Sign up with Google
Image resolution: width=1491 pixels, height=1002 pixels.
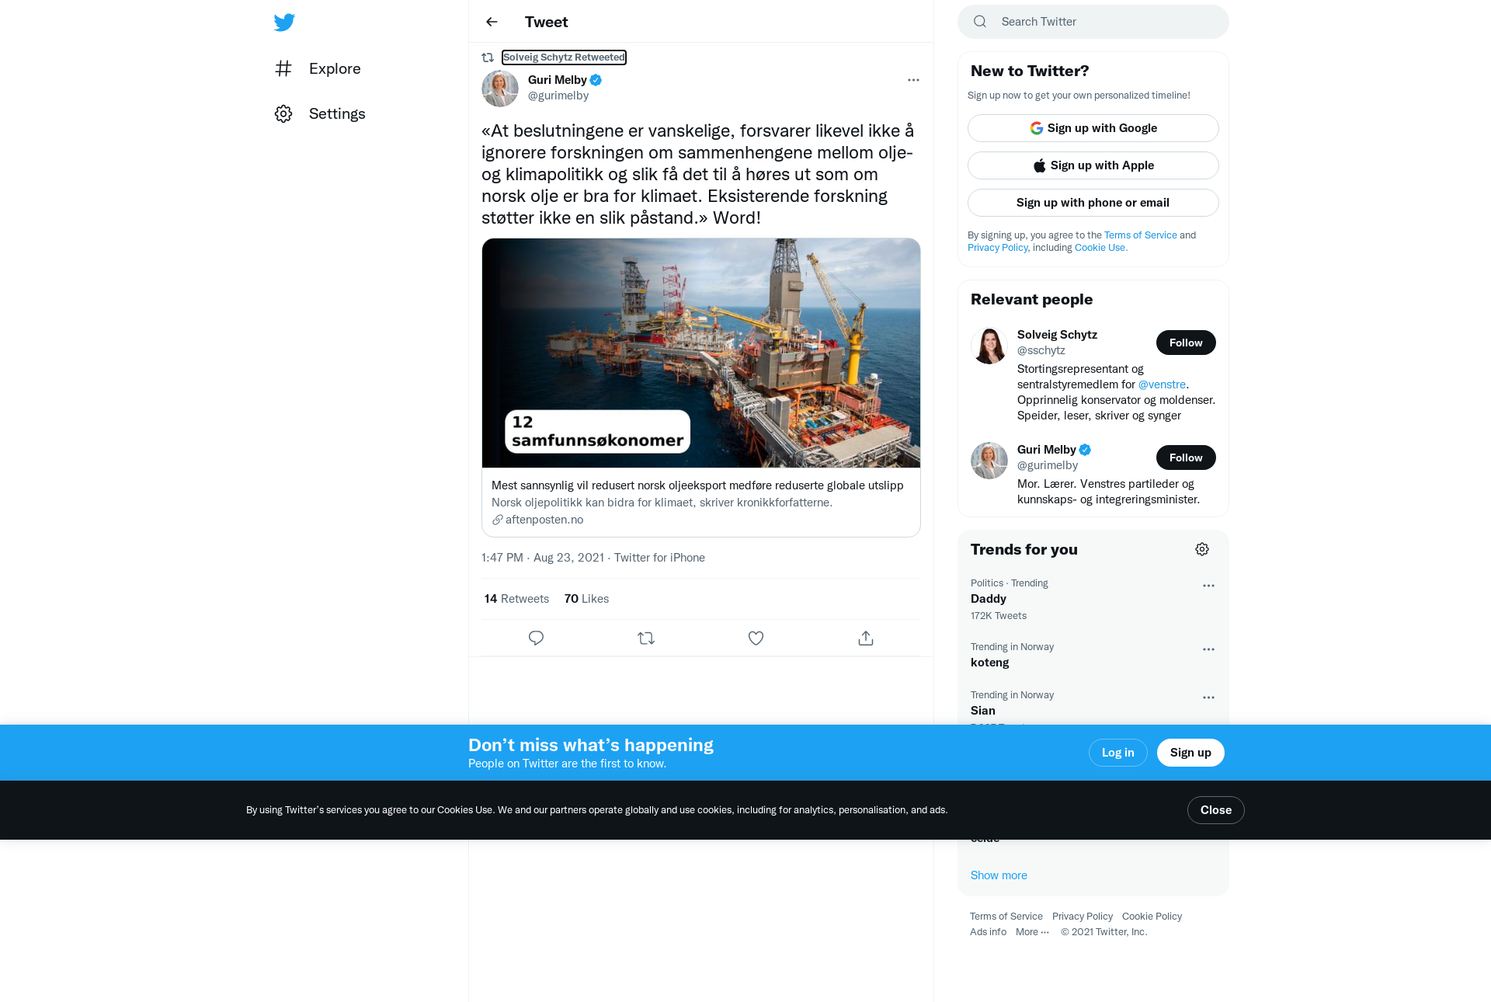(x=1093, y=128)
